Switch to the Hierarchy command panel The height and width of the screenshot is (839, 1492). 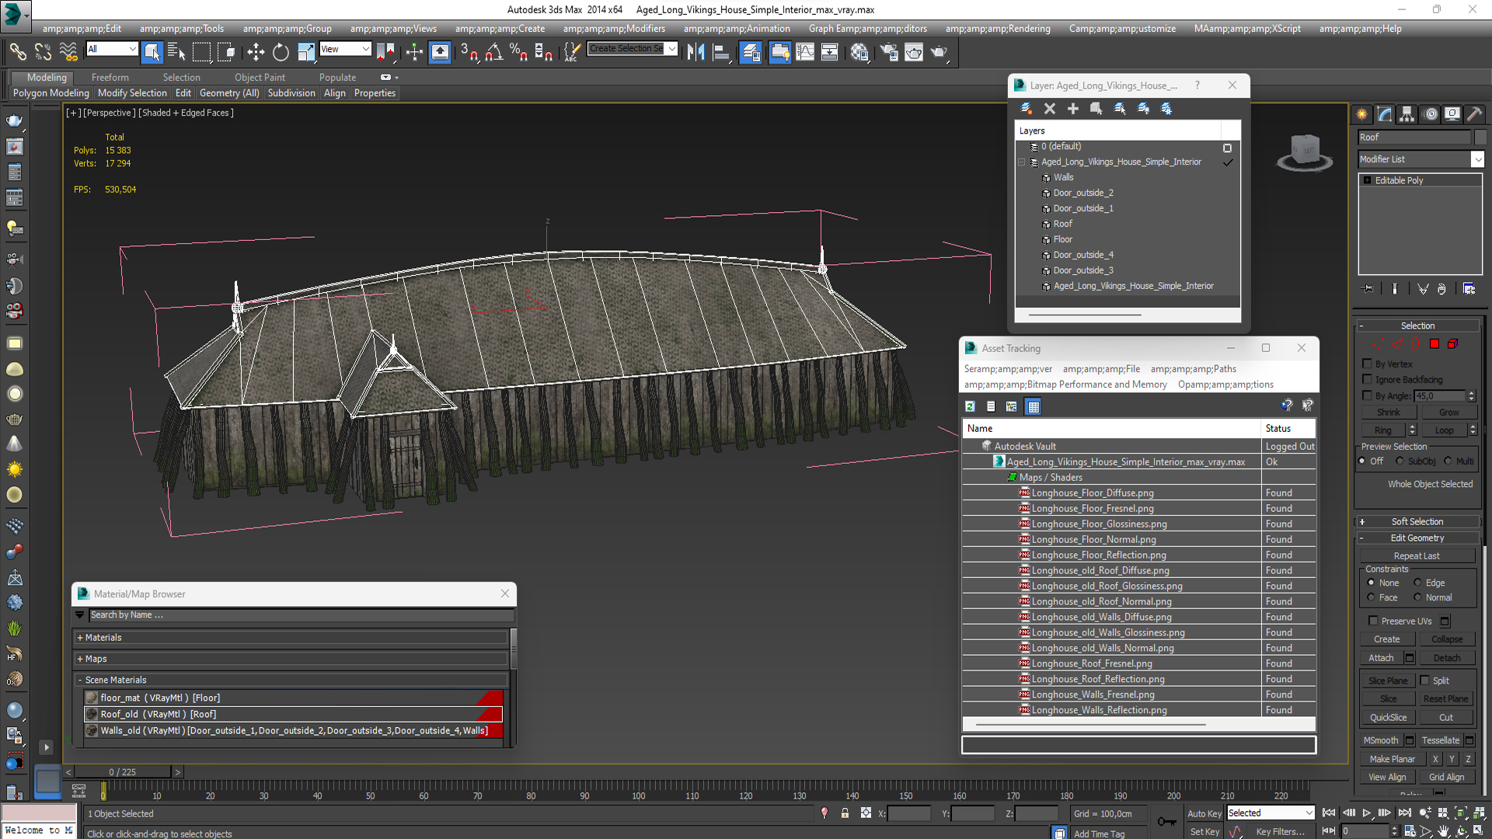(x=1407, y=114)
